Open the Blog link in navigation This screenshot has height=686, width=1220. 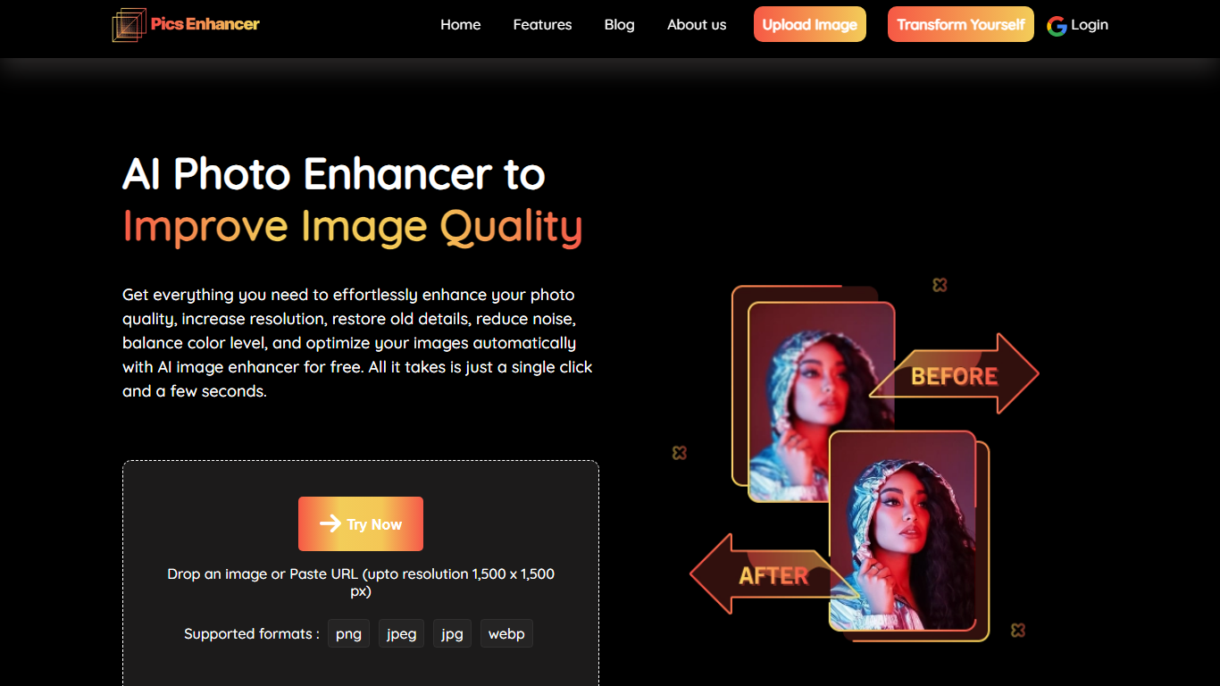point(619,25)
